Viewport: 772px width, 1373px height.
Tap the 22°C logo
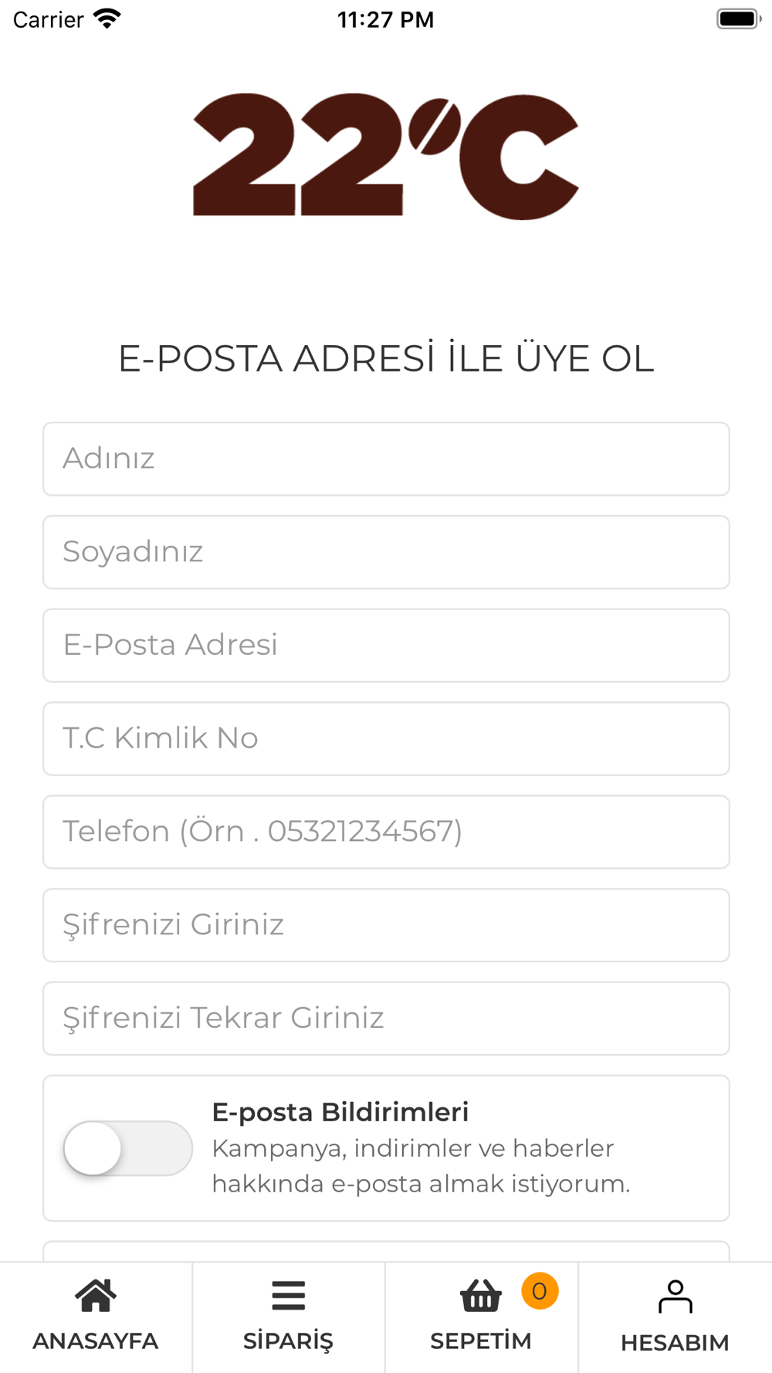tap(386, 156)
